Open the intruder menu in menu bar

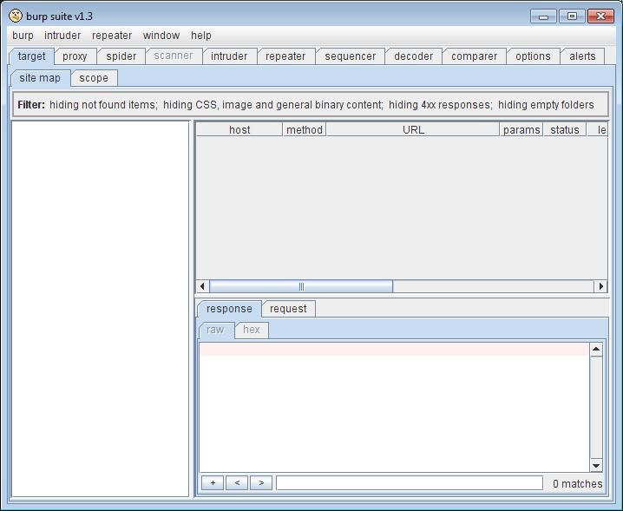[62, 36]
